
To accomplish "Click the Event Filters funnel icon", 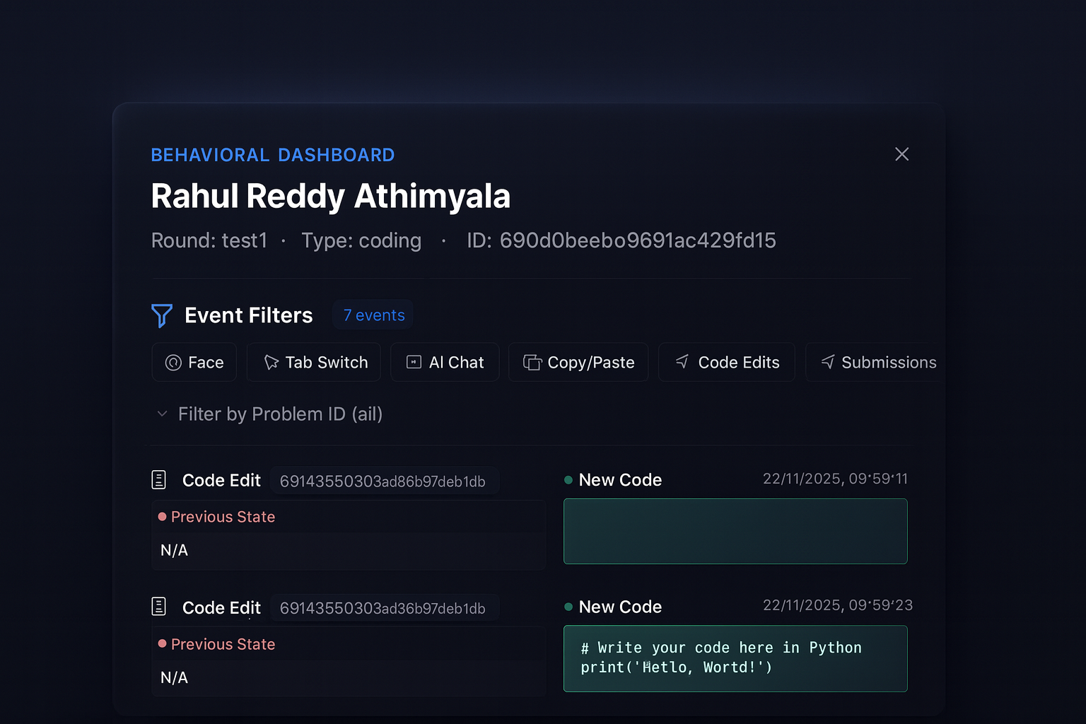I will 162,315.
